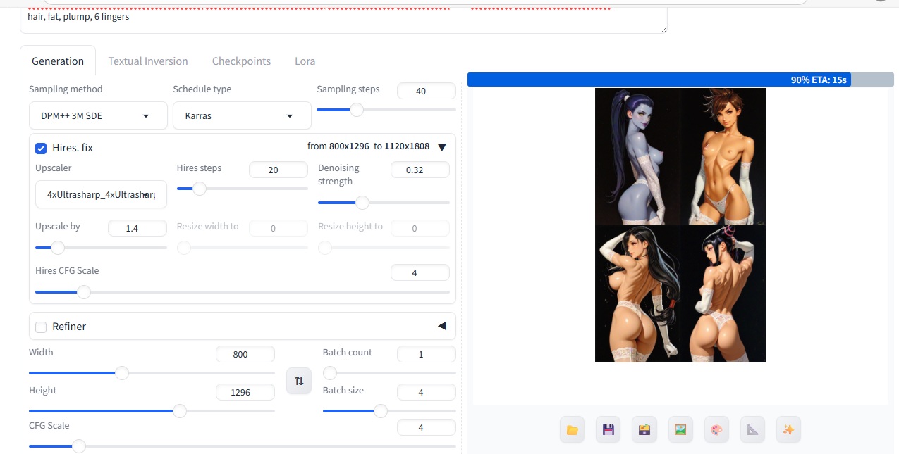Click the Height 1296 number field
Screen dimensions: 899x454
[245, 392]
